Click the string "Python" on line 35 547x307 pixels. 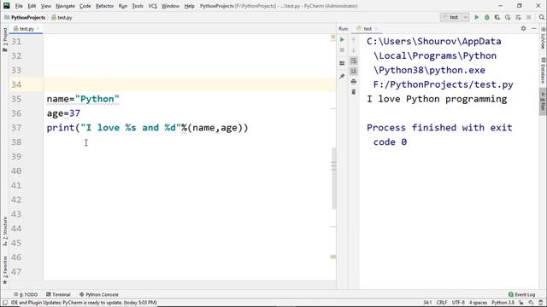click(x=97, y=99)
